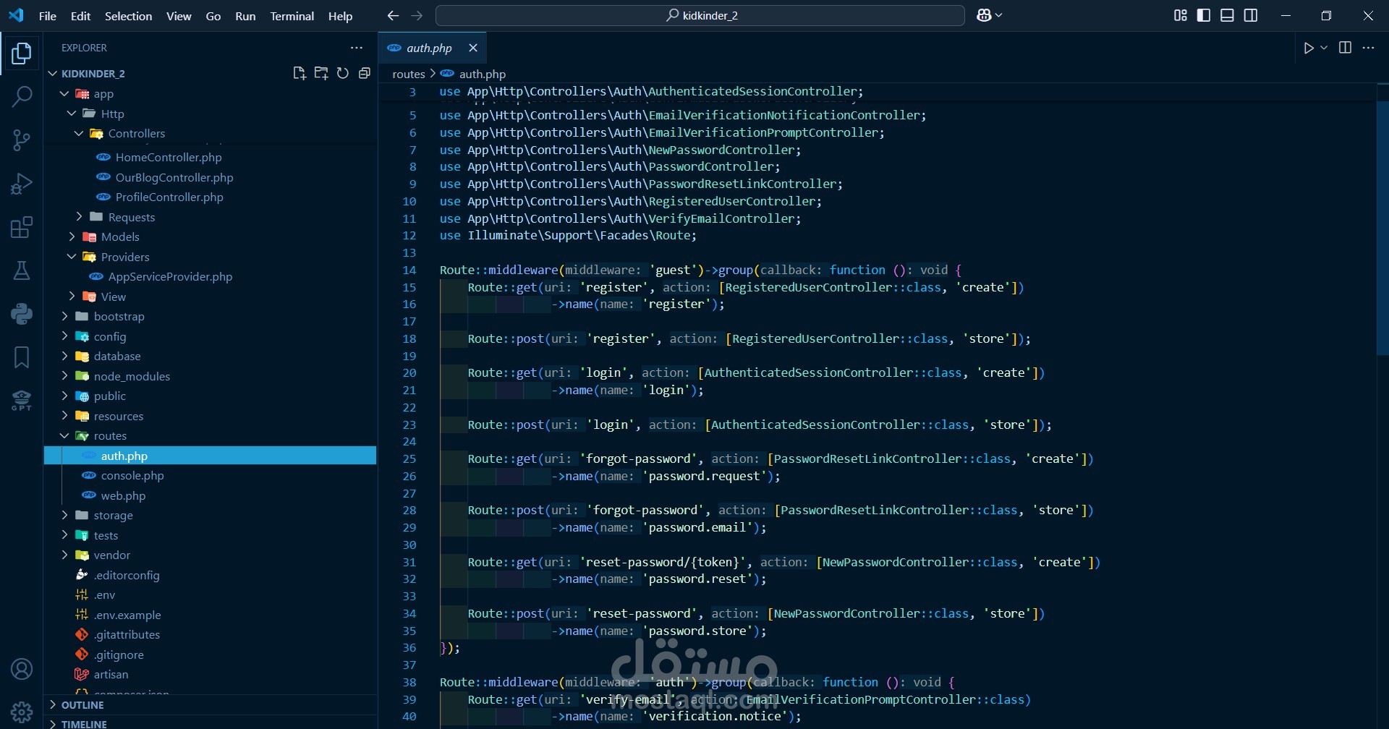Open the Help menu
1389x729 pixels.
pyautogui.click(x=340, y=16)
